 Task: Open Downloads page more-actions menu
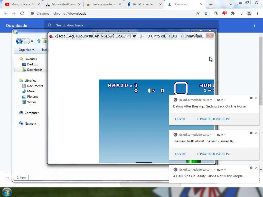(254, 25)
